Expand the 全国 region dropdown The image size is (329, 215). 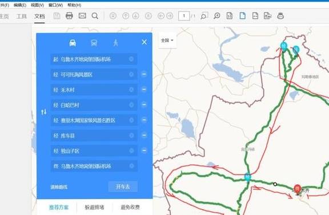[x=167, y=40]
